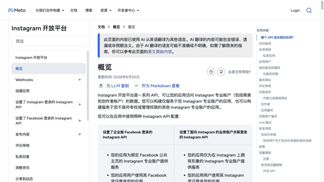The height and width of the screenshot is (182, 324).
Task: Click the last 概览 breadcrumb item
Action: [x=131, y=27]
